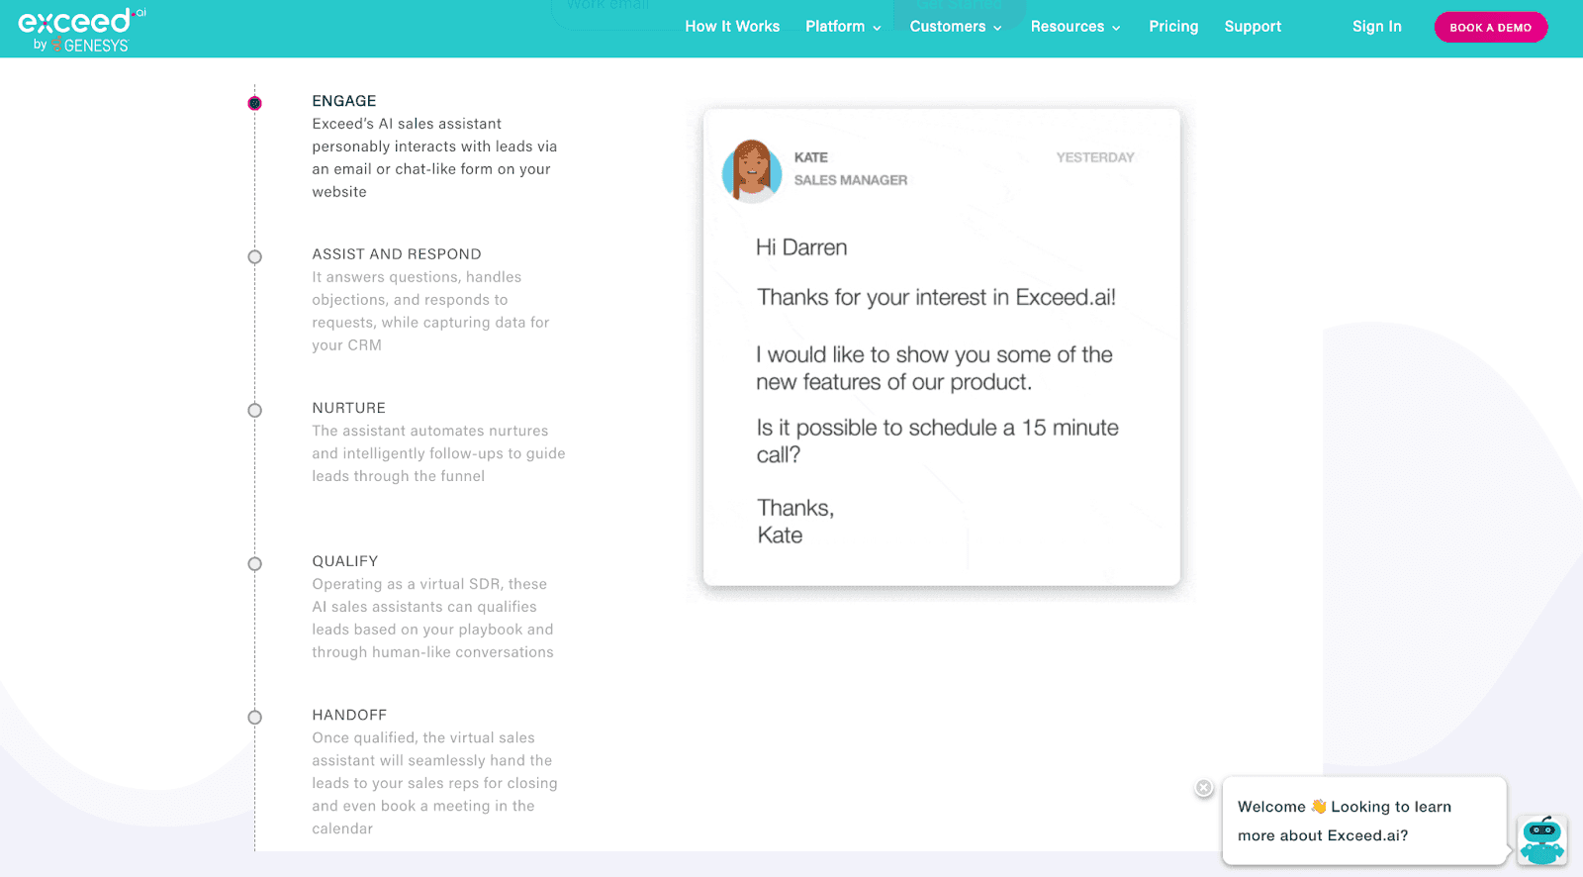Screen dimensions: 1583x877
Task: Click the welcome message chat bubble
Action: (1362, 822)
